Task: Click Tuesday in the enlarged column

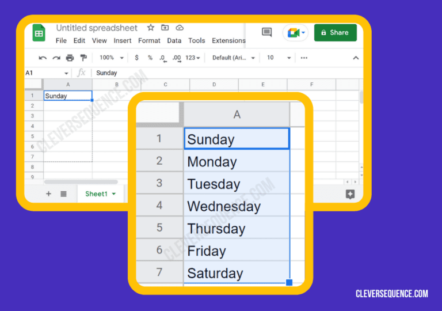Action: [237, 183]
